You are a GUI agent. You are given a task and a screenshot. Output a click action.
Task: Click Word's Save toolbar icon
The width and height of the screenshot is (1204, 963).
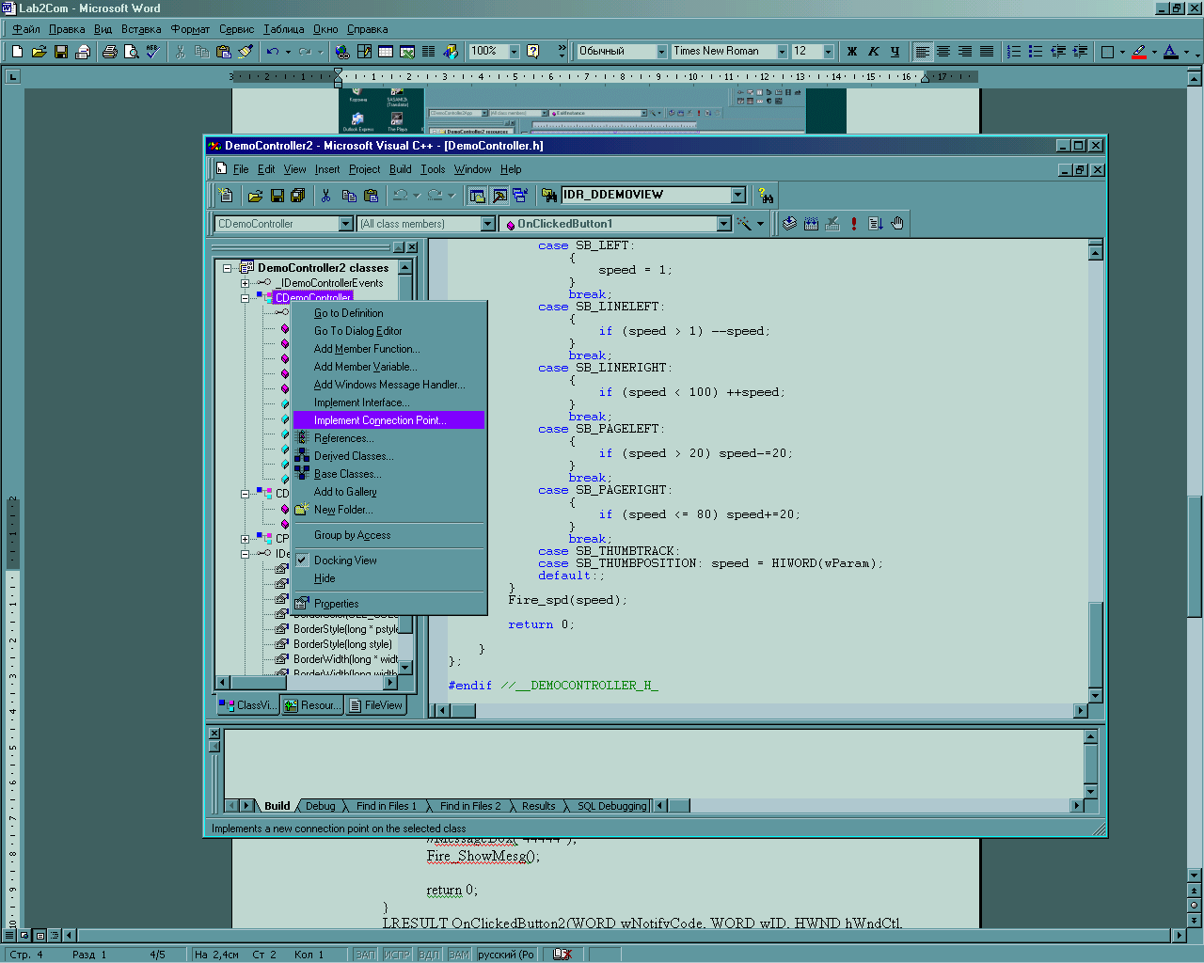[60, 52]
